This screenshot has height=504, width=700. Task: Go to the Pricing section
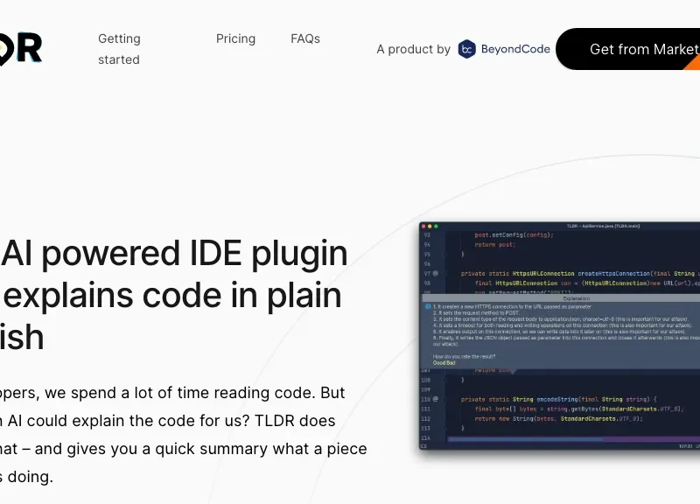point(235,38)
